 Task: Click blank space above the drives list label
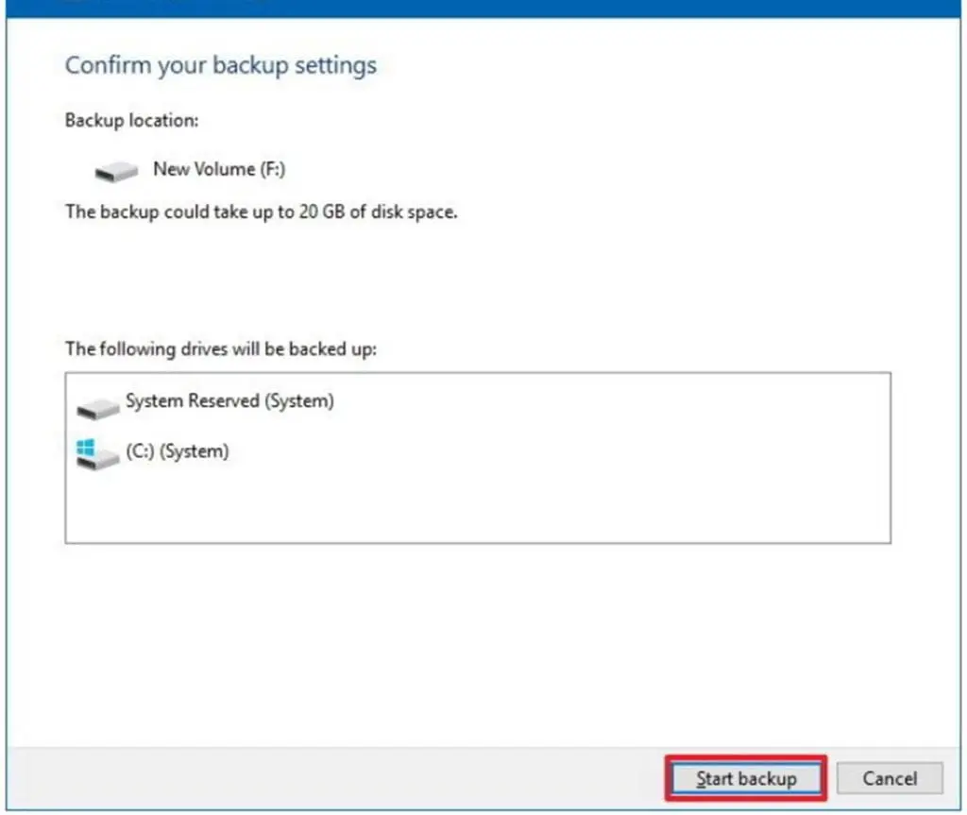coord(472,283)
